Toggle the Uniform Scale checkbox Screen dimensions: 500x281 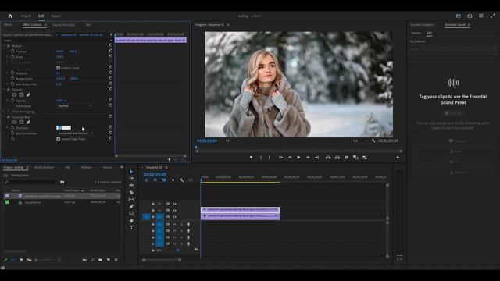(59, 68)
